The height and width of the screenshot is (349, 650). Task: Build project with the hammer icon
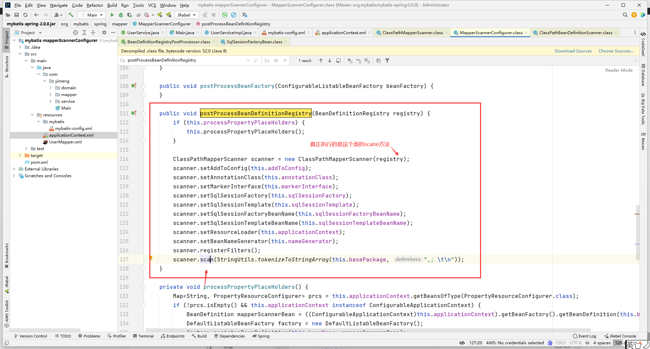[71, 15]
